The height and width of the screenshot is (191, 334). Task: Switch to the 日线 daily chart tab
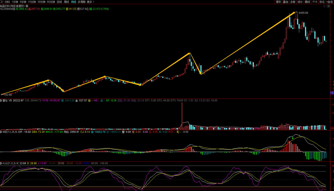tap(59, 2)
